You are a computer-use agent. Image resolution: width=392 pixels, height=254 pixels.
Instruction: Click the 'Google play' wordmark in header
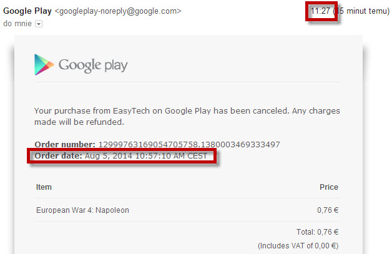[x=93, y=66]
